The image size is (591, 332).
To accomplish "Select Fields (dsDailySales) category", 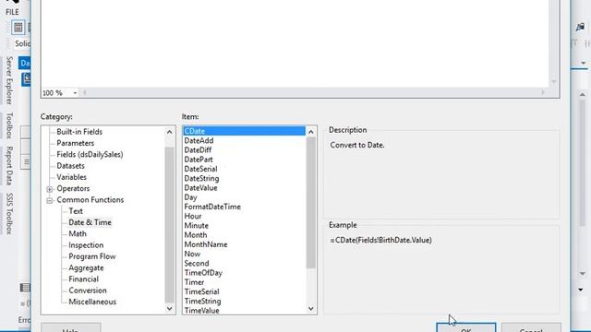I will coord(90,154).
